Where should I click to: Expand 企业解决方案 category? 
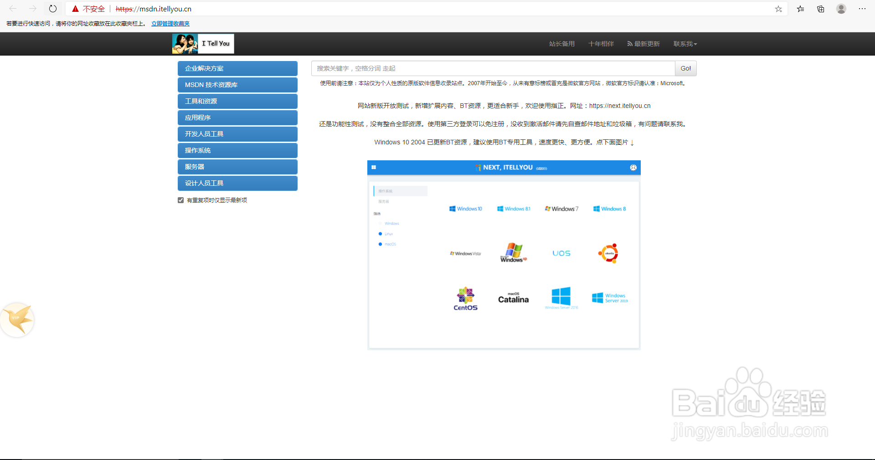tap(237, 68)
